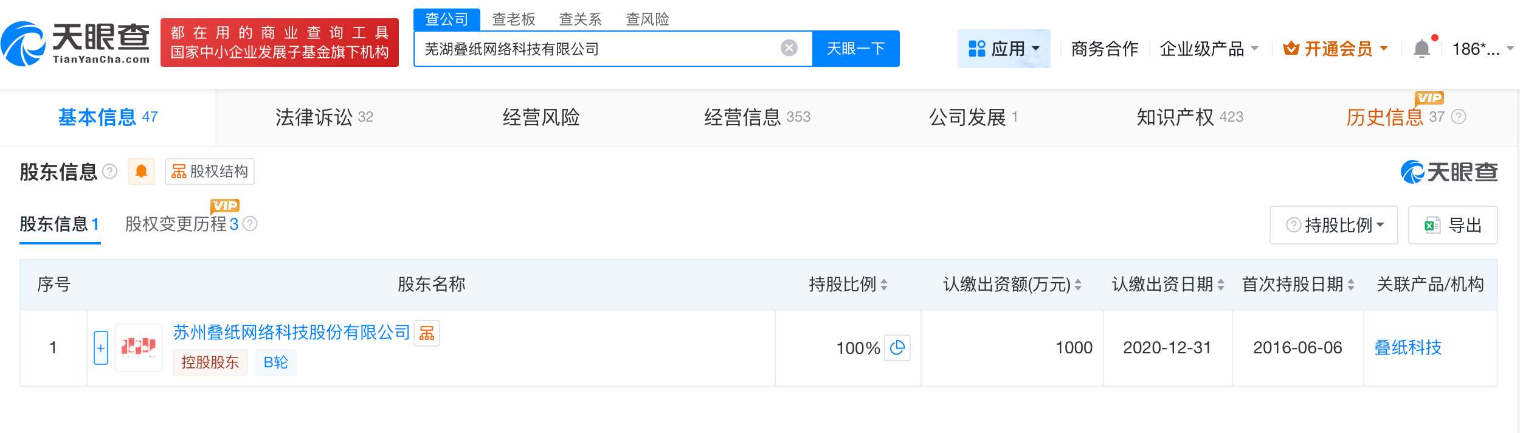The image size is (1520, 433).
Task: Click the equity structure icon beside shareholder name
Action: (427, 333)
